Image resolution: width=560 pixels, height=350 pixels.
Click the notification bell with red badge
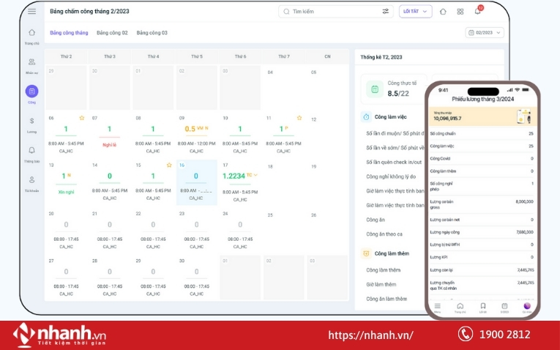click(477, 11)
